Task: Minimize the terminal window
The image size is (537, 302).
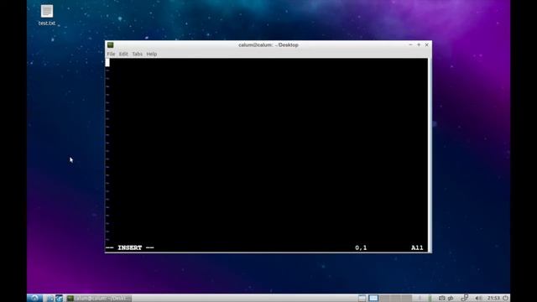Action: tap(410, 44)
